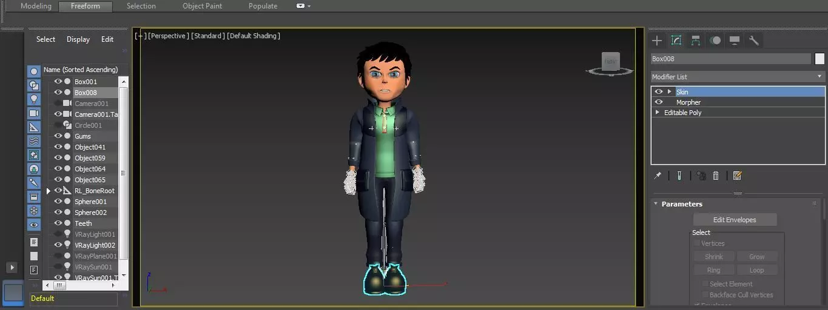Hide Box001 using its eye icon
The image size is (828, 310).
coord(58,82)
